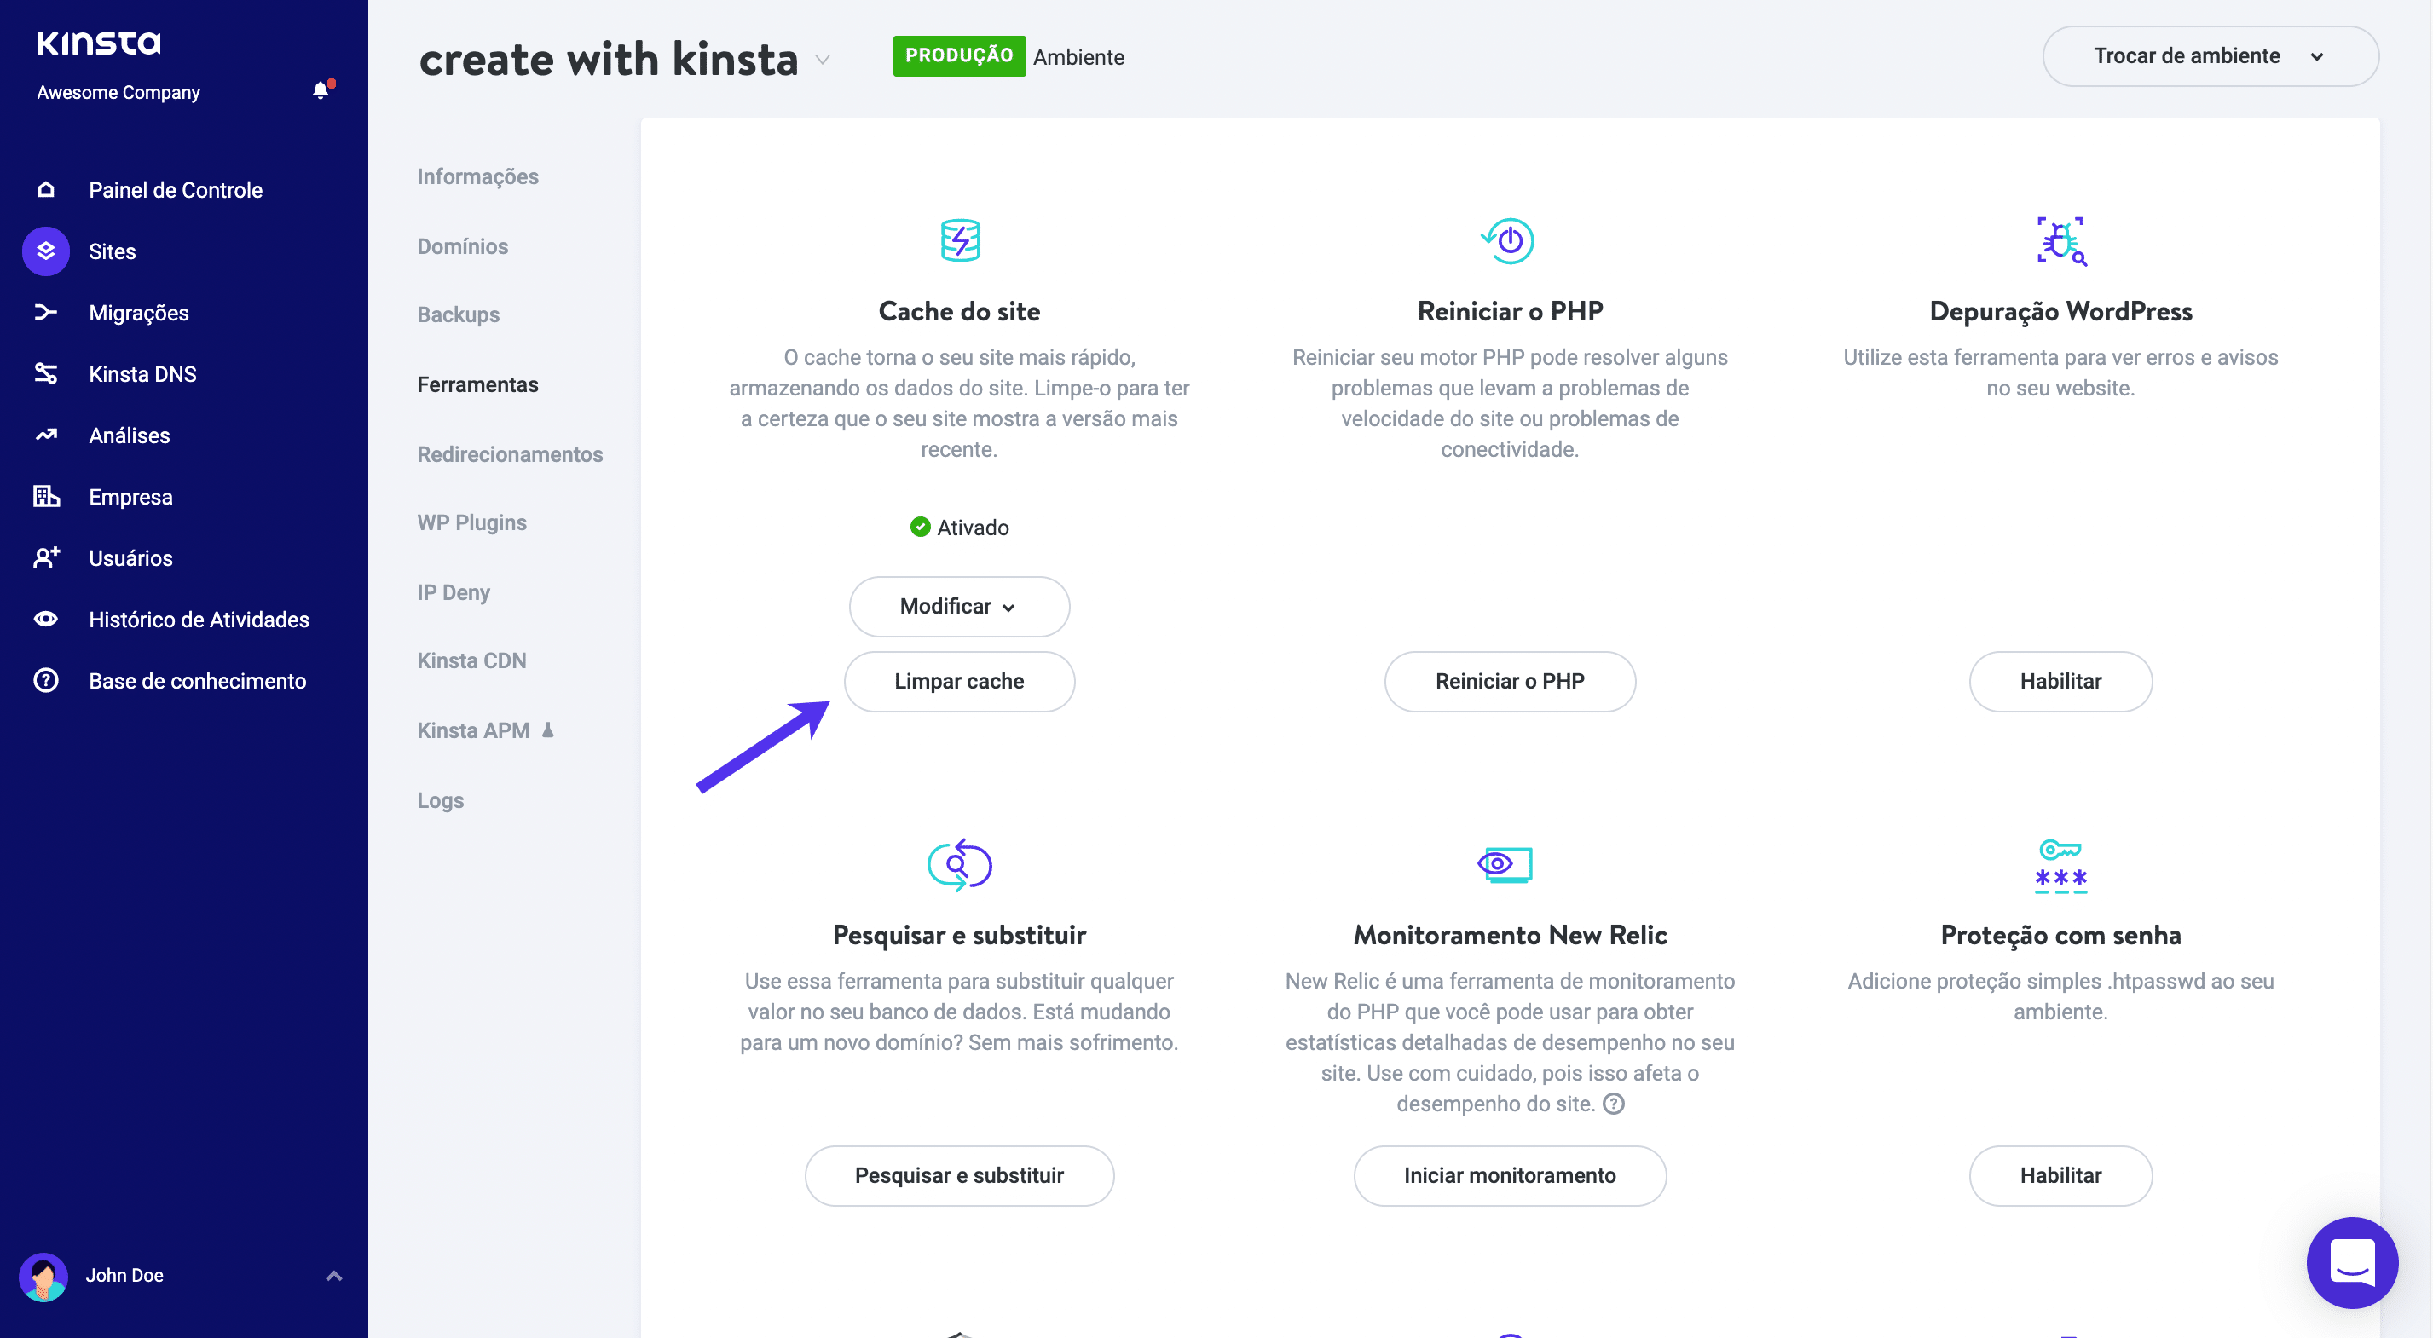The width and height of the screenshot is (2433, 1338).
Task: Expand the Modificar cache dropdown
Action: (959, 606)
